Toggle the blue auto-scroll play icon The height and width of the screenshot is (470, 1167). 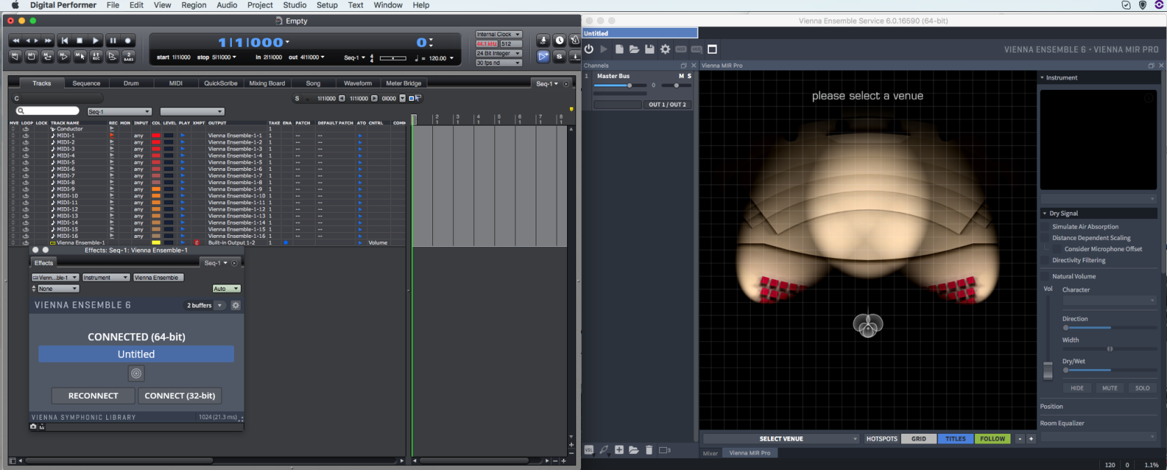[x=543, y=56]
